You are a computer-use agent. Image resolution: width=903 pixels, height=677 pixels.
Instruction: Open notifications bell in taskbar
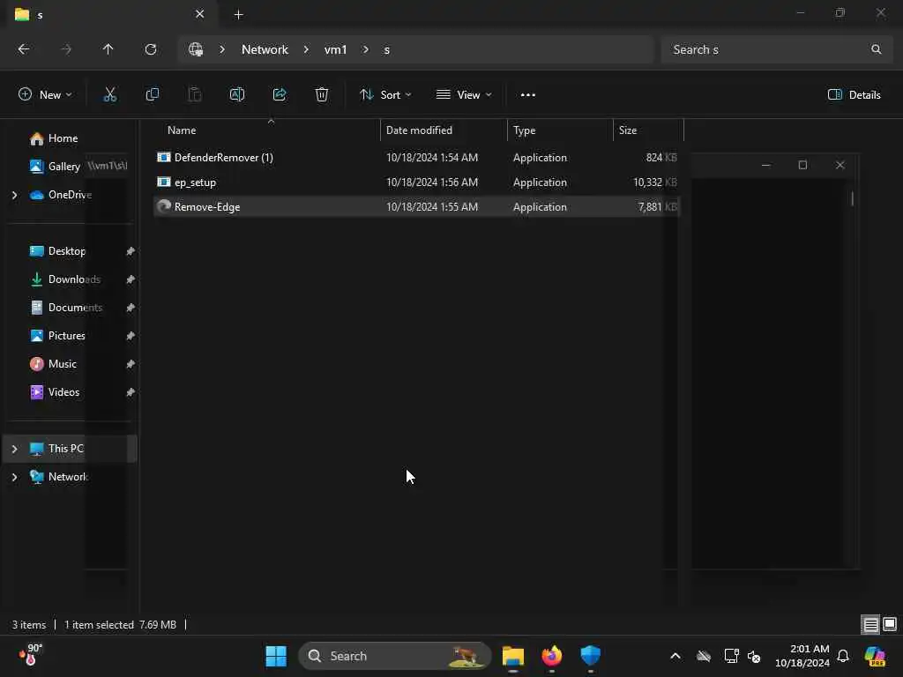click(843, 656)
